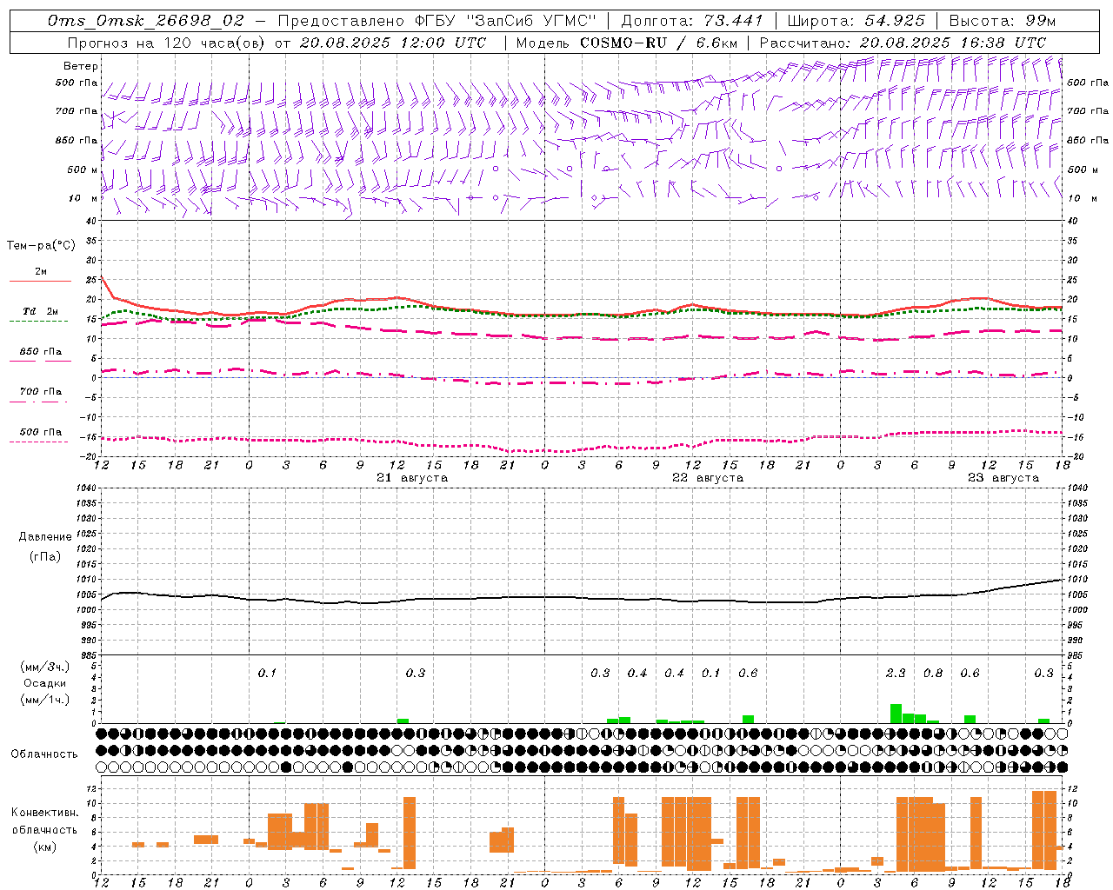Click the 23 августа date label
The height and width of the screenshot is (890, 1113).
(1003, 478)
